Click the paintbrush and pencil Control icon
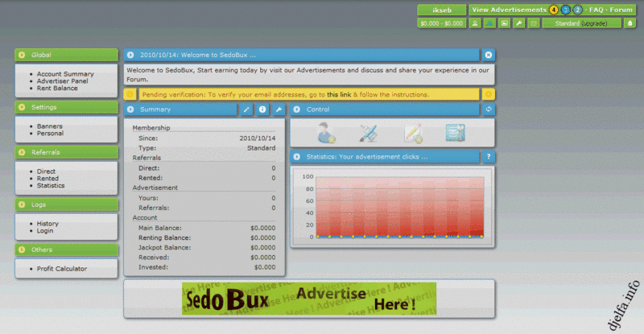The image size is (644, 334). point(369,133)
